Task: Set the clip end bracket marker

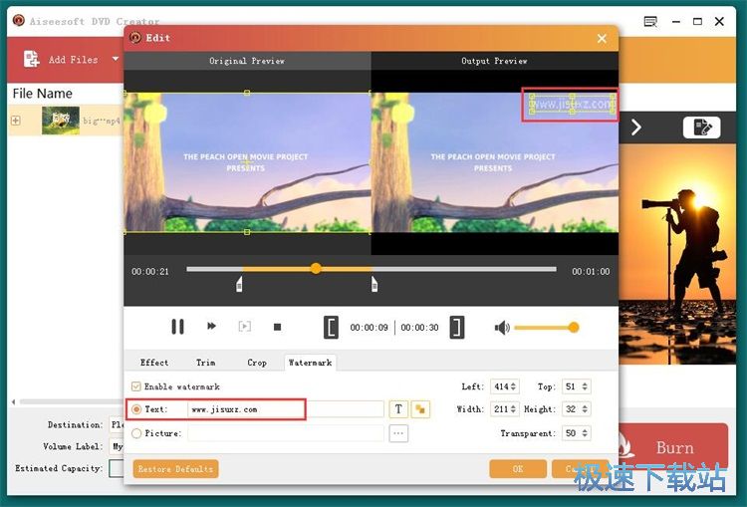Action: [x=457, y=328]
